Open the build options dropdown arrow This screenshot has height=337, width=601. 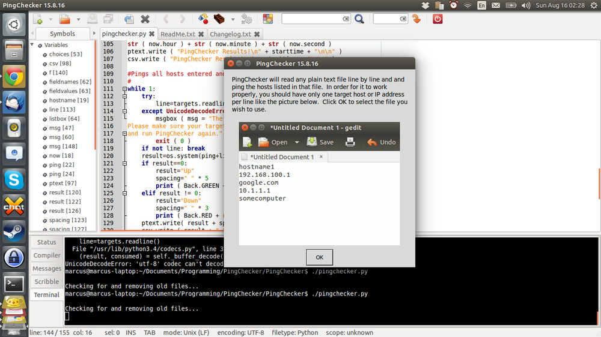(x=233, y=19)
